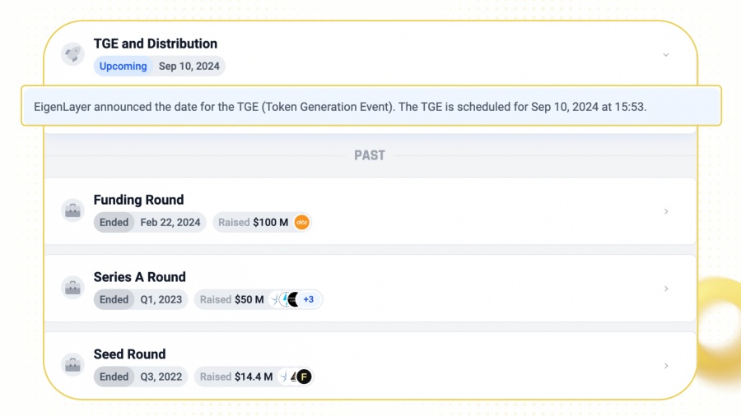Click the dark crescent investor logo in Series A
741x416 pixels.
pyautogui.click(x=293, y=299)
